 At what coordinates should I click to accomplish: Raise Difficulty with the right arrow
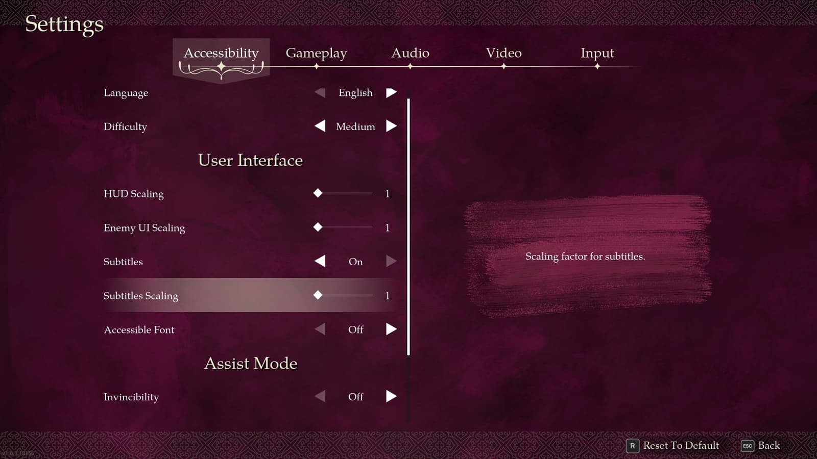(x=391, y=126)
